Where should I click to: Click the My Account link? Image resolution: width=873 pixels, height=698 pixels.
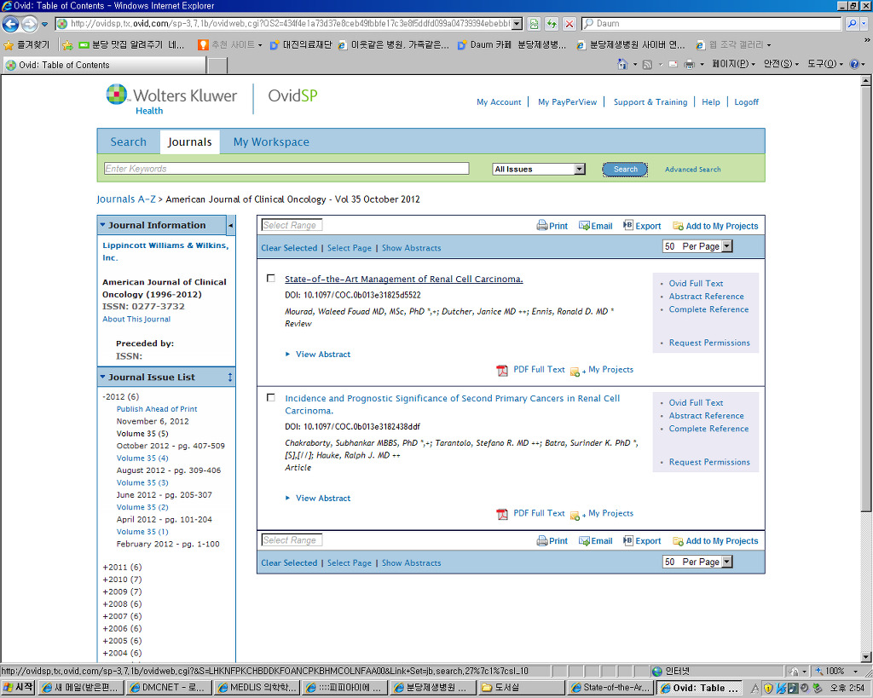(499, 102)
